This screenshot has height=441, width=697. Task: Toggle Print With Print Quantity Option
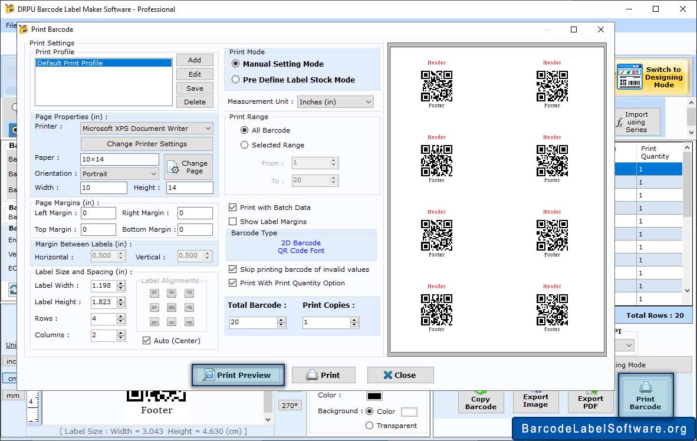coord(232,283)
